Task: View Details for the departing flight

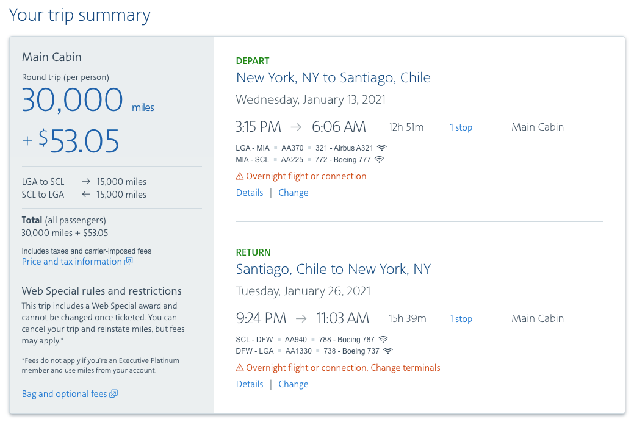Action: pyautogui.click(x=250, y=193)
